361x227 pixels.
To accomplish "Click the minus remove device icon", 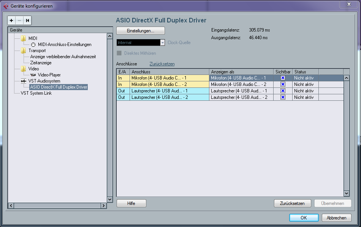I will point(19,21).
